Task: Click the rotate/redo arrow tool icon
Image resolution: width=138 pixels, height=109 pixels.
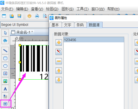Action: point(5,41)
